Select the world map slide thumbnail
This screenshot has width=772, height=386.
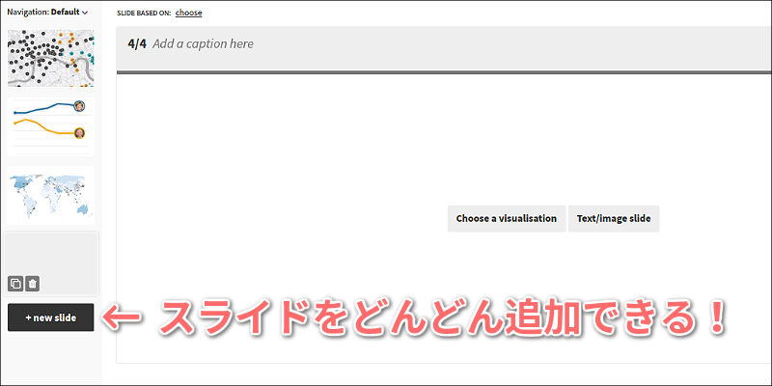[51, 196]
